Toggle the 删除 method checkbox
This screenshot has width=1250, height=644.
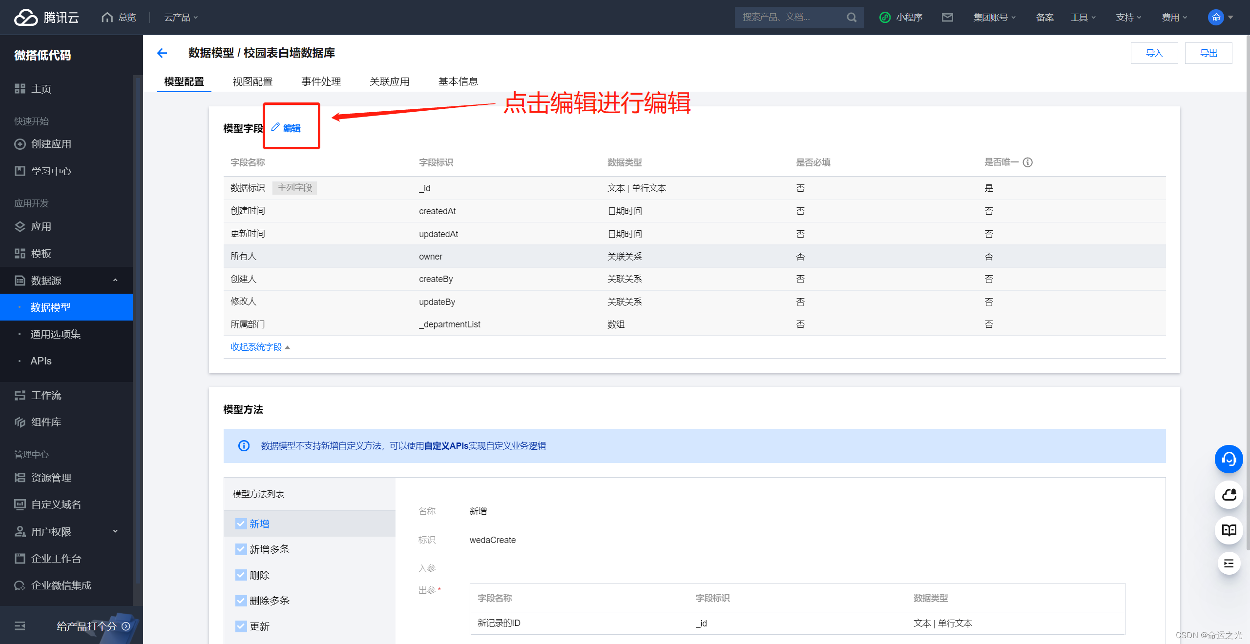pos(241,575)
